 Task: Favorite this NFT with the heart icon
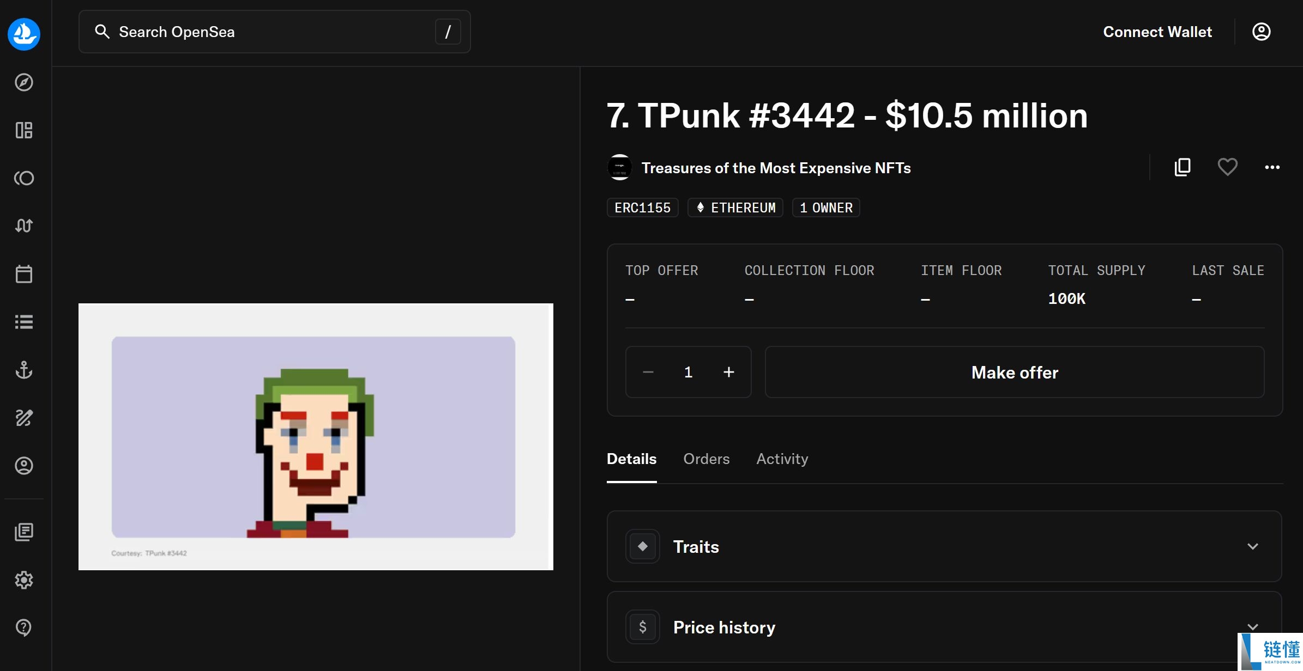click(1228, 167)
